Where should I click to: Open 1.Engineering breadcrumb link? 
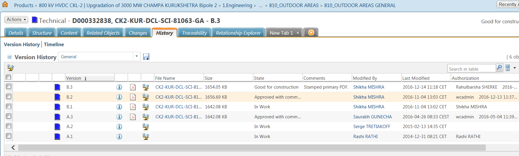point(237,5)
